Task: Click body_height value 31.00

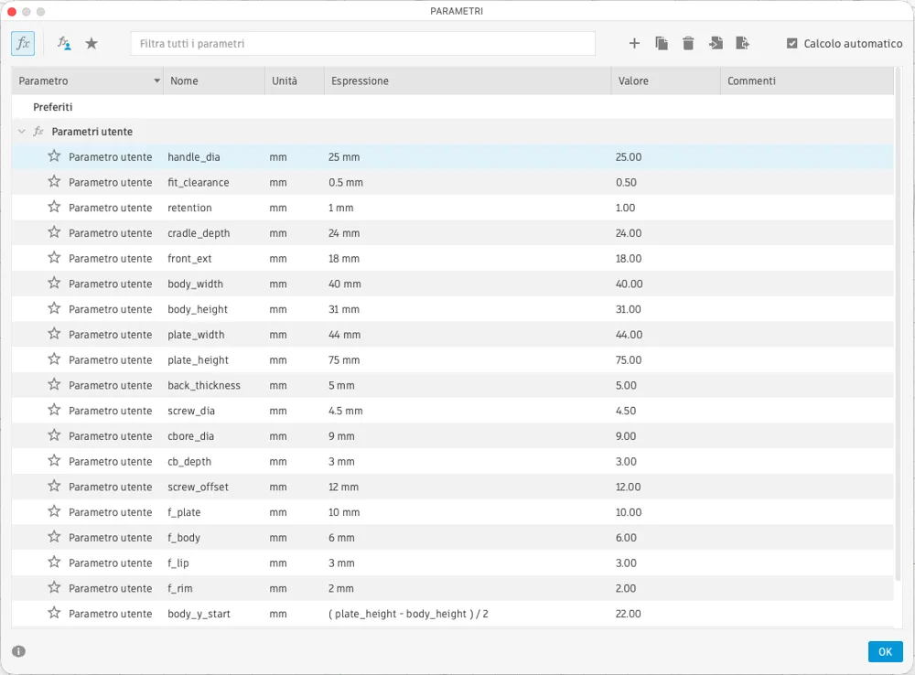Action: click(x=628, y=309)
